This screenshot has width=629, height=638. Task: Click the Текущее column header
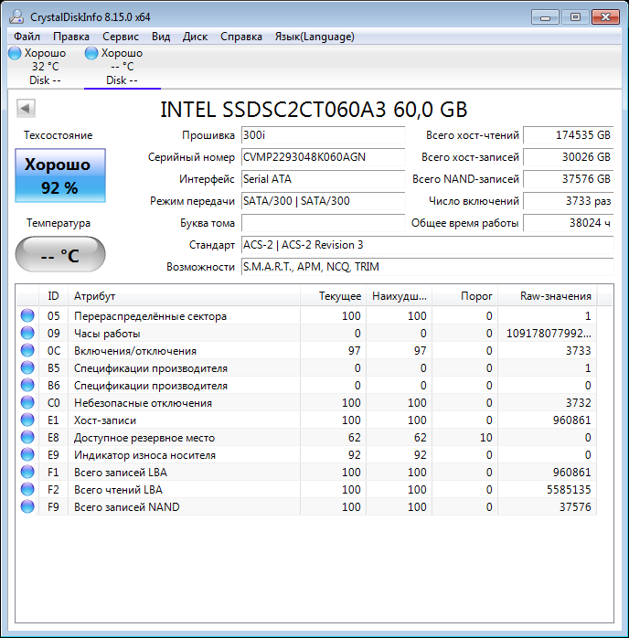[333, 296]
